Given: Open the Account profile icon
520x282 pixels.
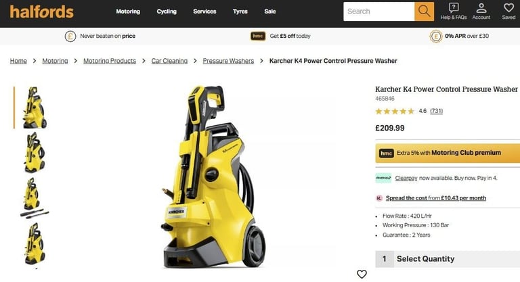Looking at the screenshot, I should coord(481,7).
